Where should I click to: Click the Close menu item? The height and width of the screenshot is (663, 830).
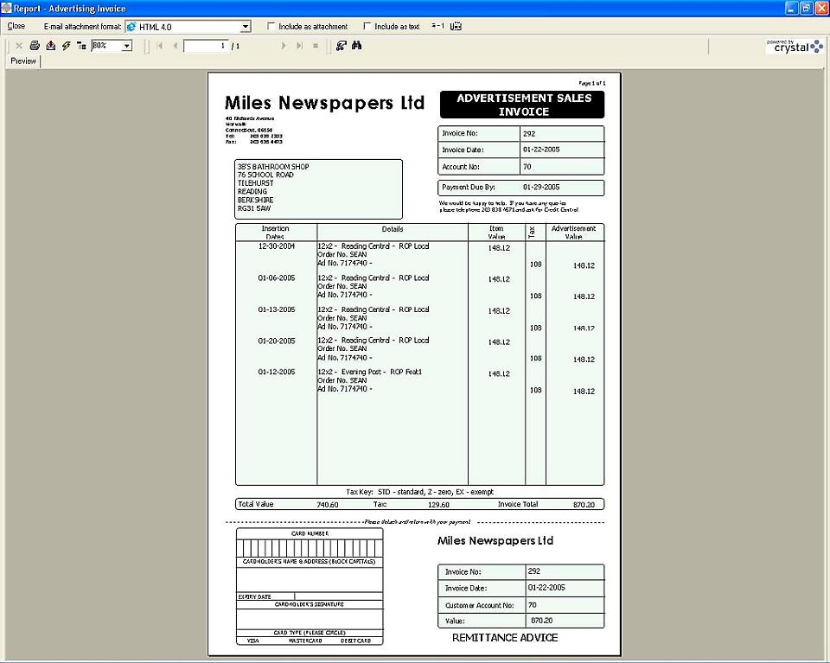[x=16, y=26]
